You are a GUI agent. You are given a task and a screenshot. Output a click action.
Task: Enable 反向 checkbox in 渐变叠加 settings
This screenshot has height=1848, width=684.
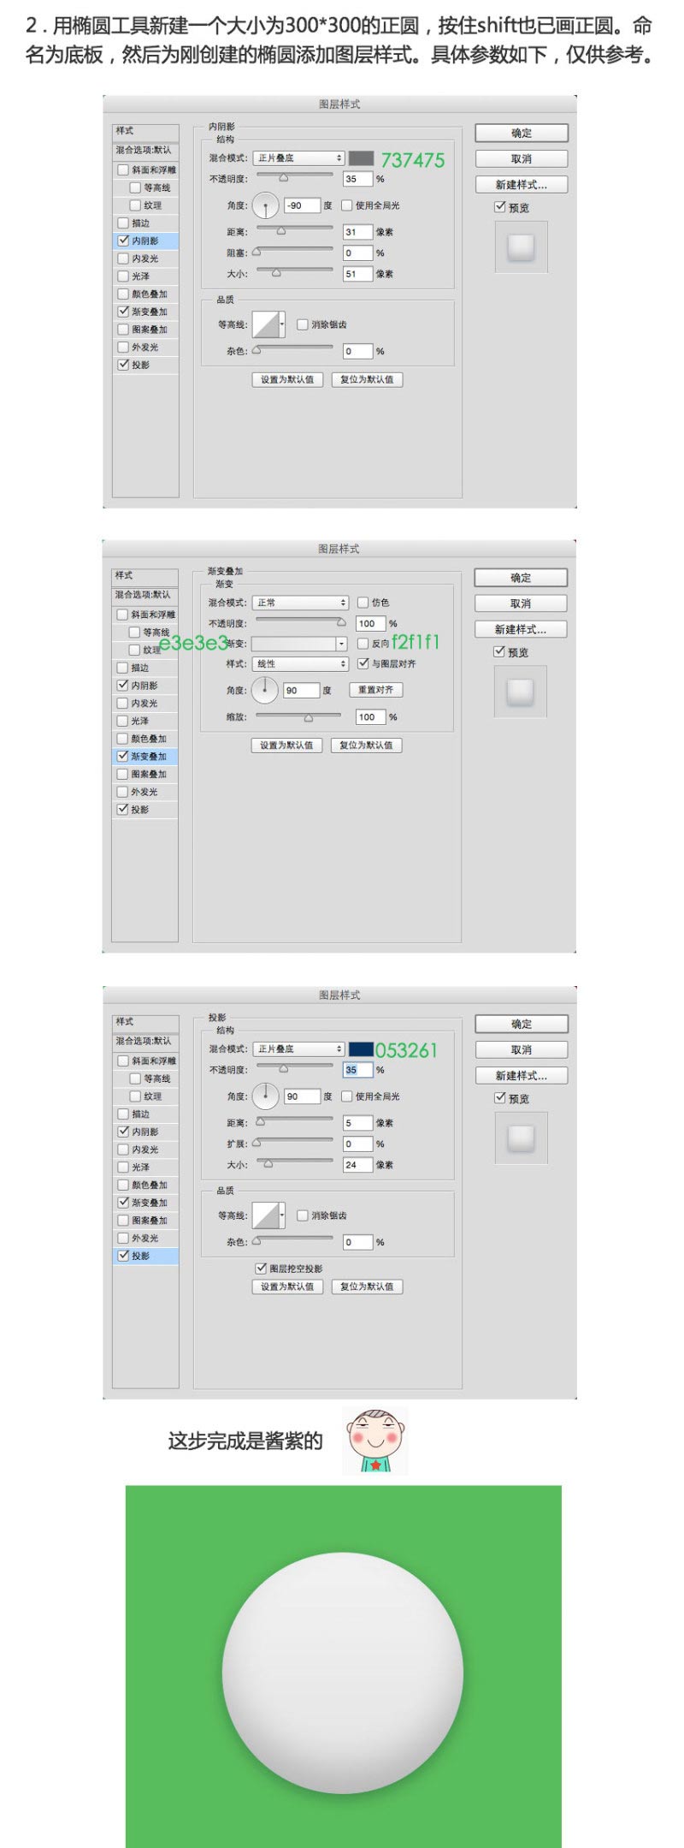pyautogui.click(x=363, y=644)
